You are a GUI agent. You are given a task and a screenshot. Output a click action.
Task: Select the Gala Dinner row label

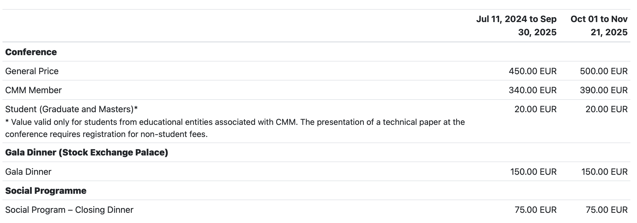click(28, 172)
